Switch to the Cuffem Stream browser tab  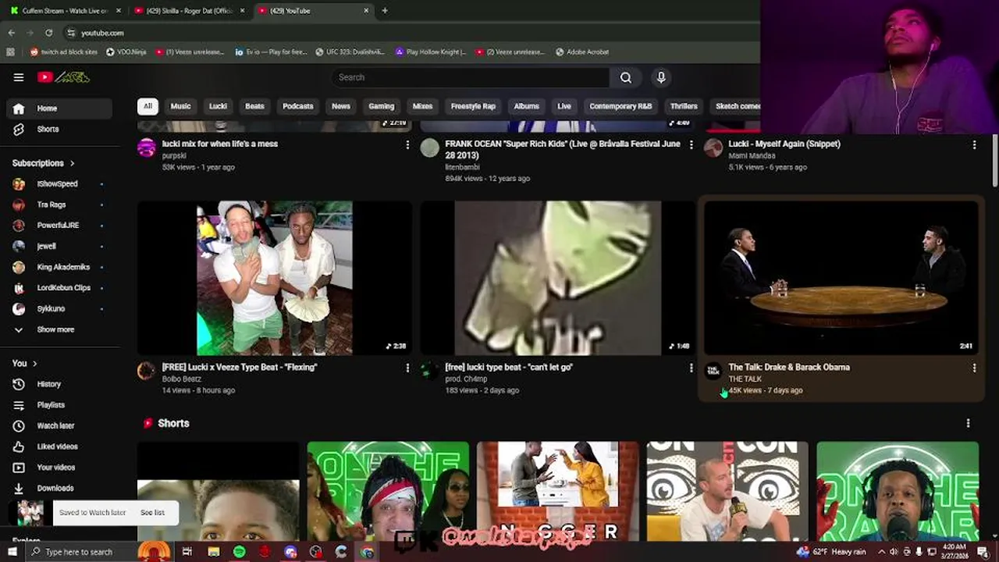coord(66,11)
